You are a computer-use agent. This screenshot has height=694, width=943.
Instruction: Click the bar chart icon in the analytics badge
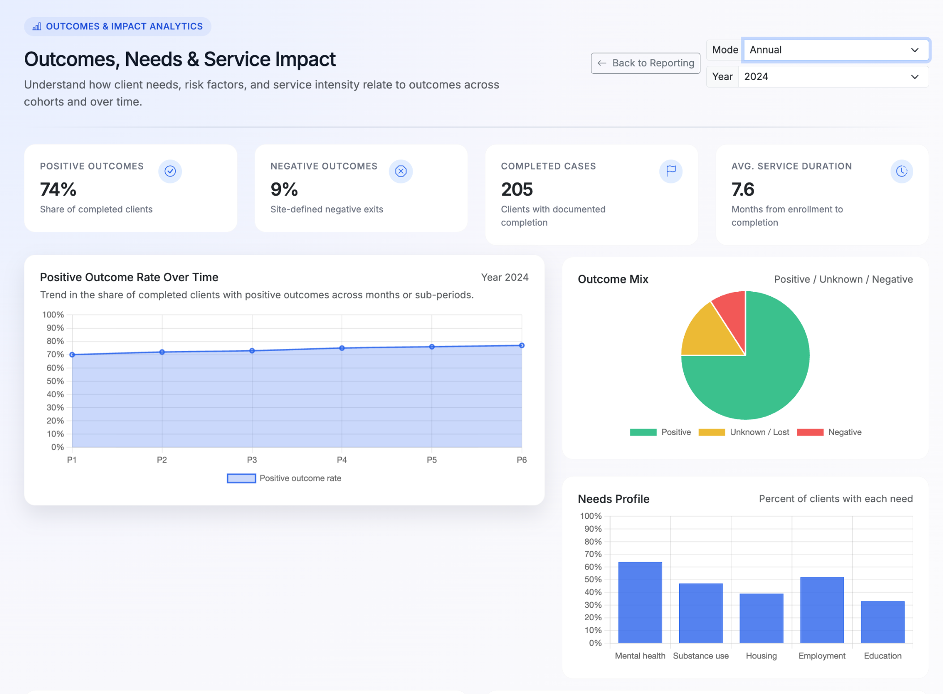coord(37,26)
